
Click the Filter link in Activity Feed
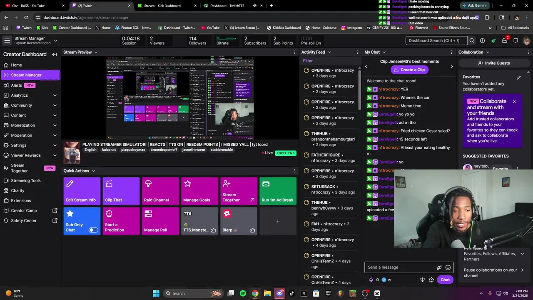[308, 61]
